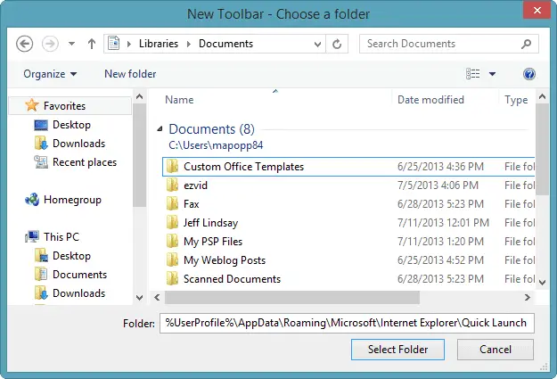Screen dimensions: 557x379
Task: Open Documents under This PC
Action: pos(79,275)
